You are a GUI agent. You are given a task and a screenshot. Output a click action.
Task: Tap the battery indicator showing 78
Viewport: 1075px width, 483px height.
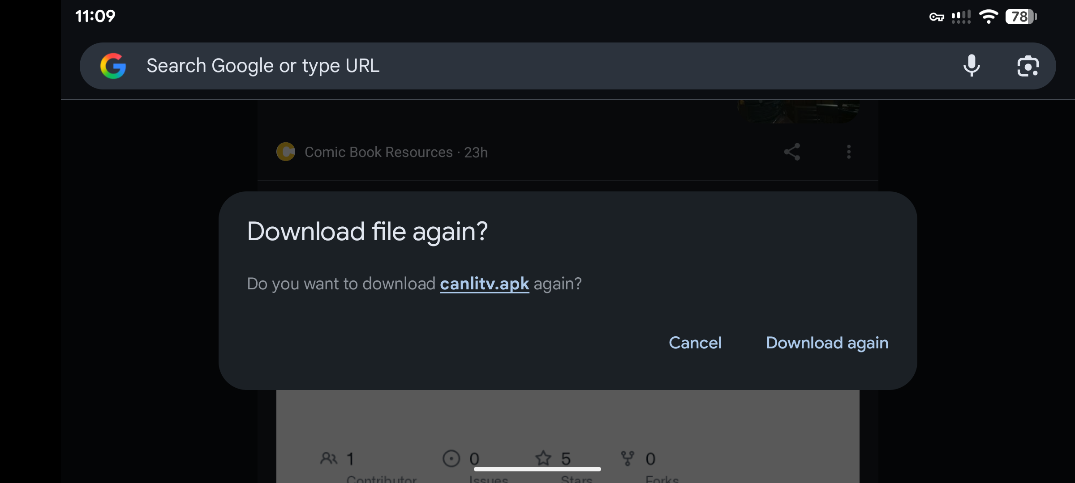point(1020,17)
